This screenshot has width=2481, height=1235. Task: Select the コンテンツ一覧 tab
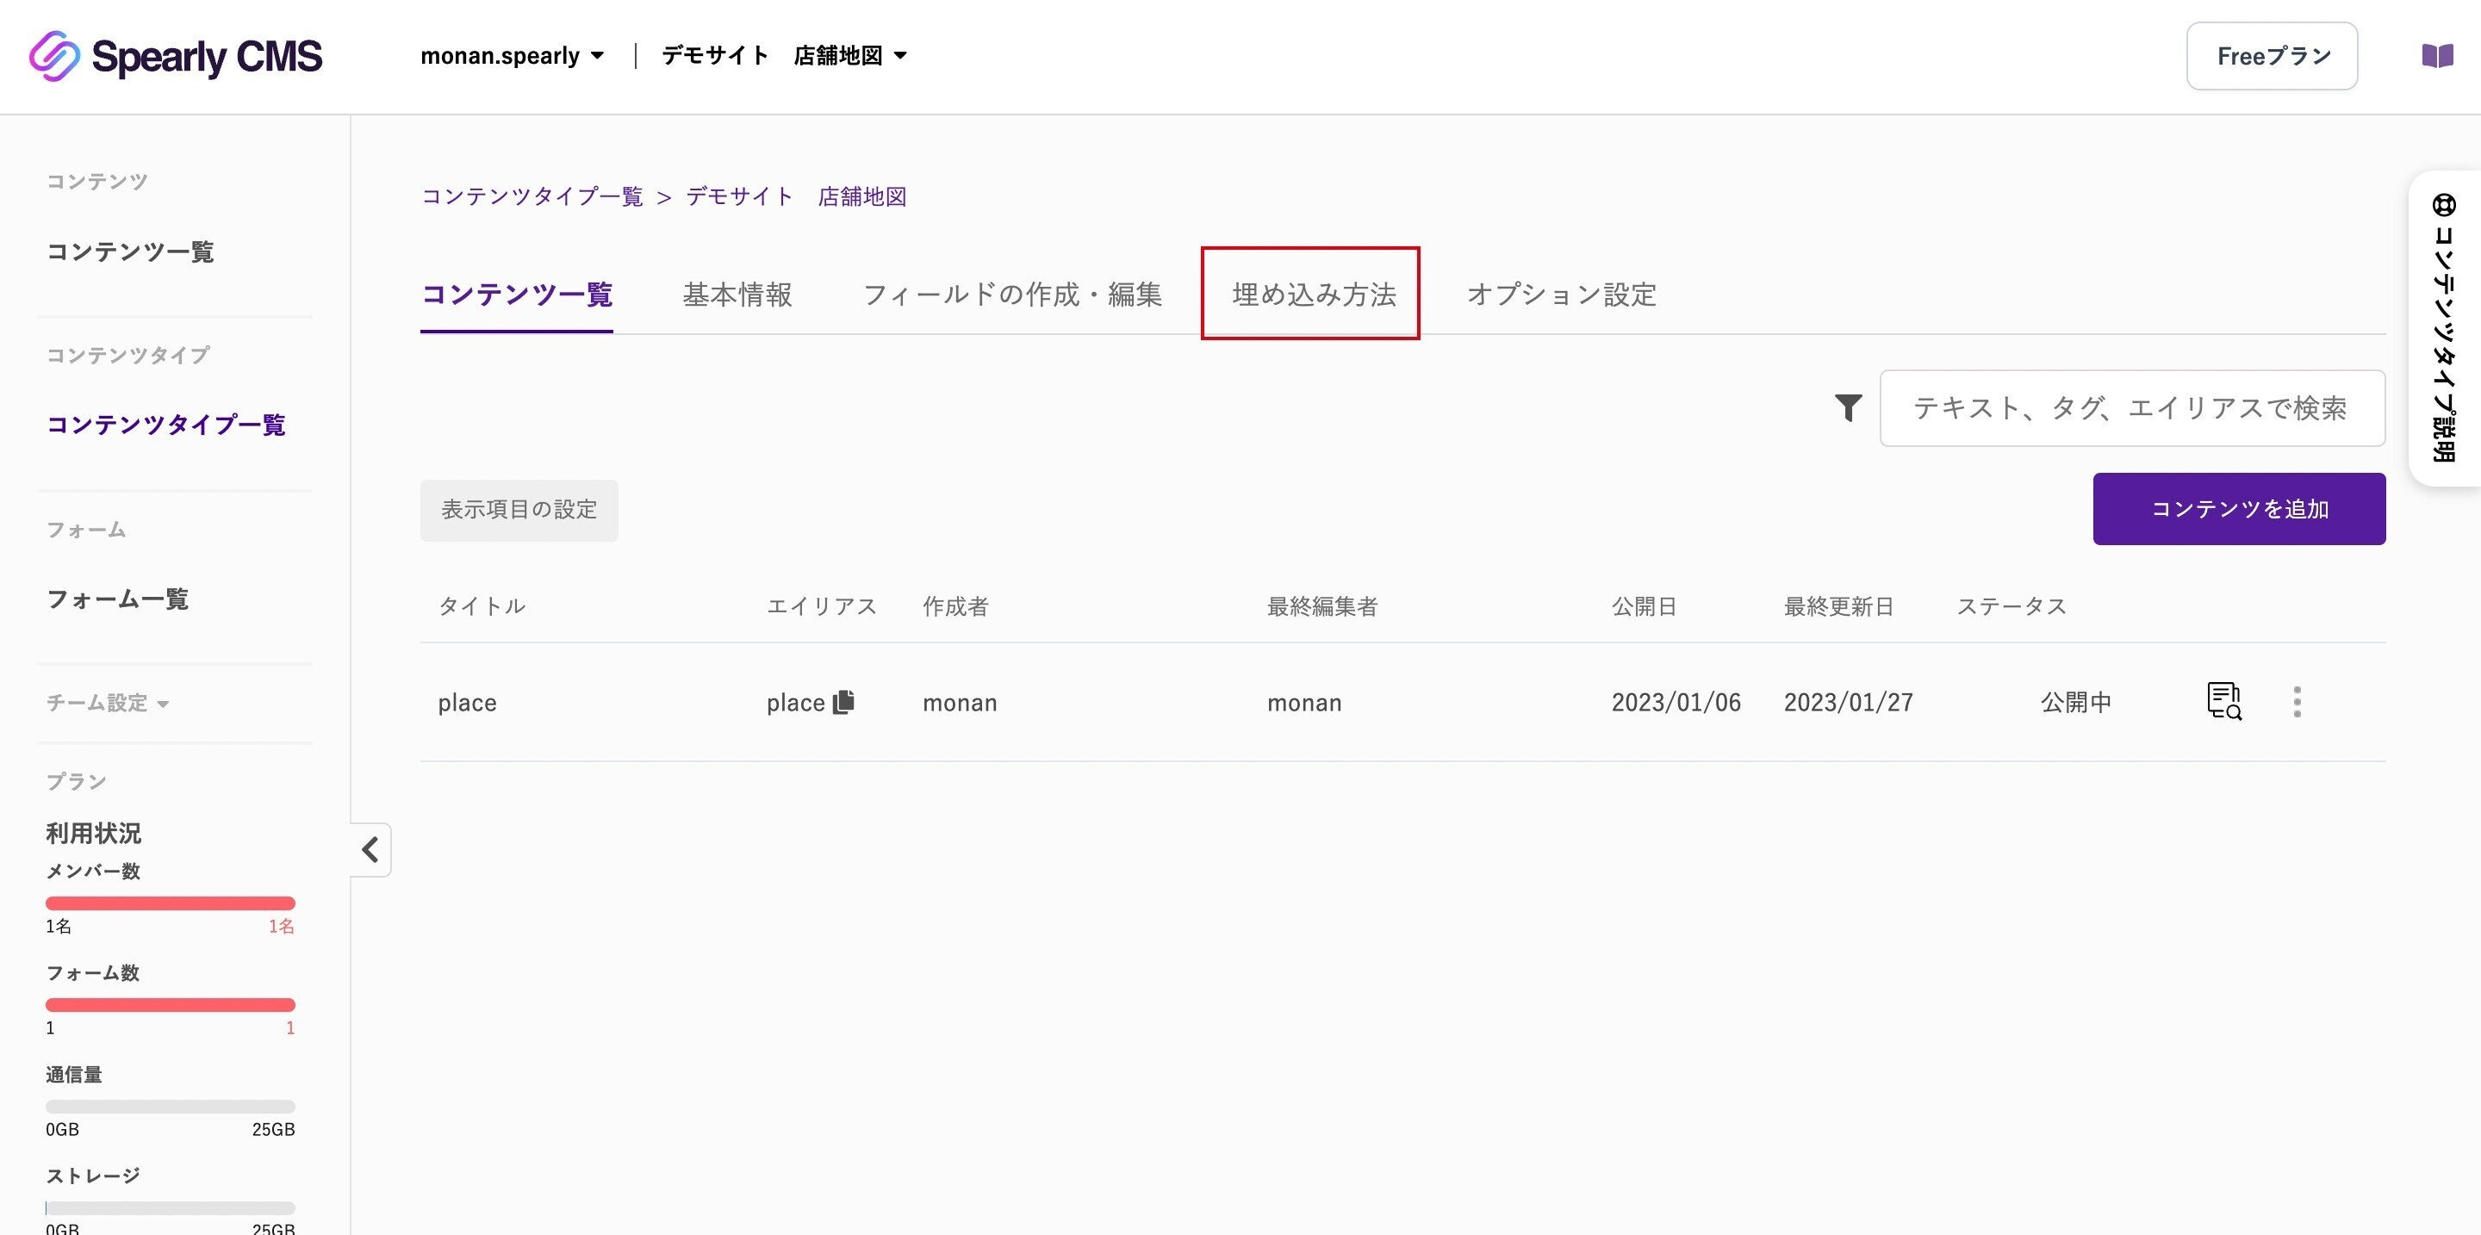point(516,294)
